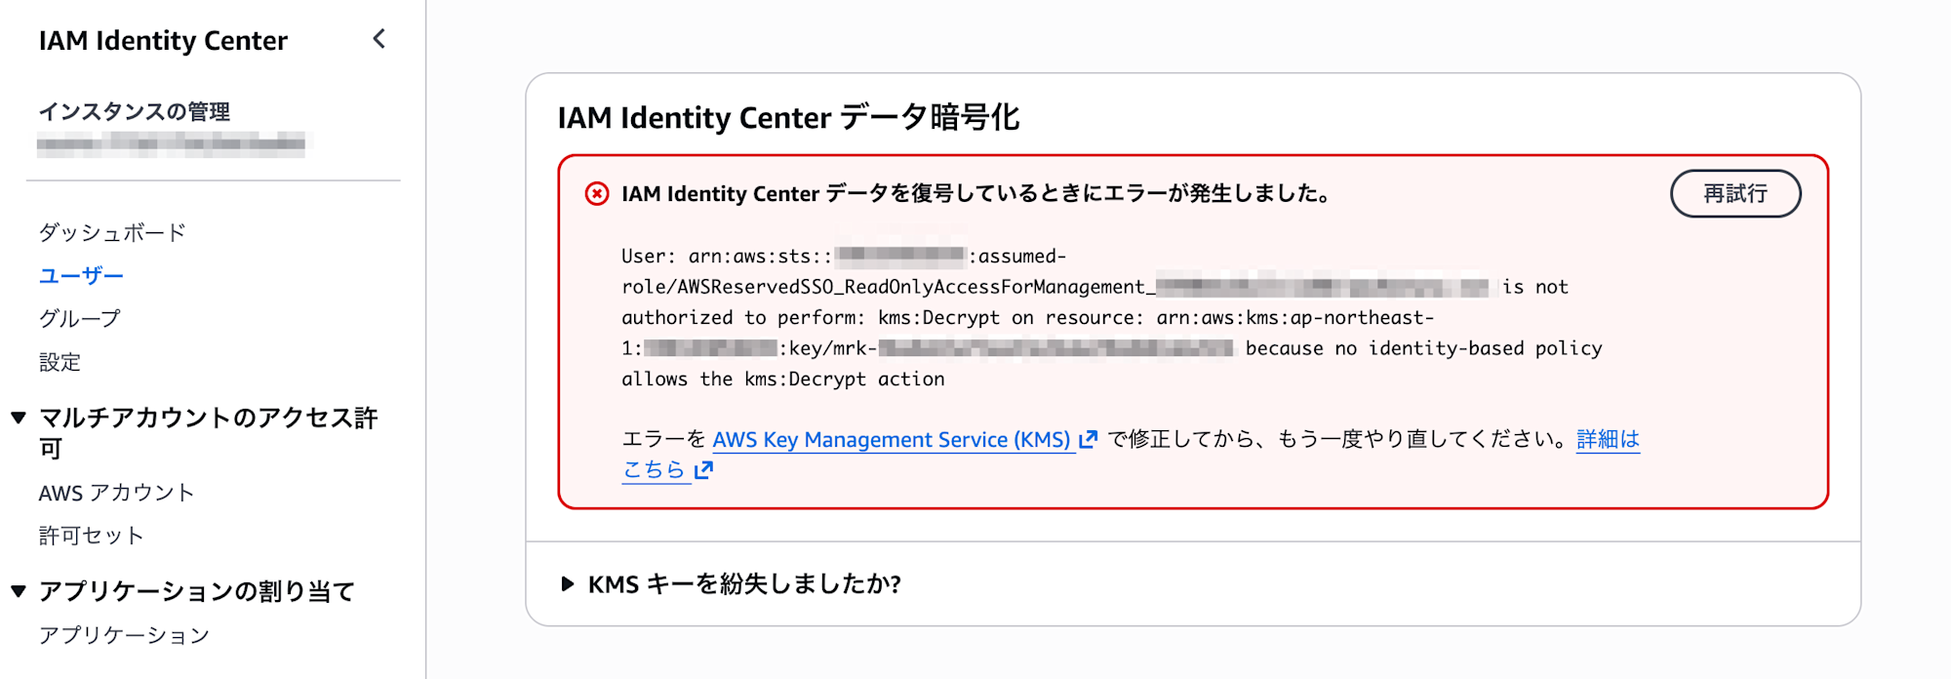This screenshot has width=1951, height=679.
Task: Click the 'allows the kms:Decrypt action' text
Action: [783, 379]
